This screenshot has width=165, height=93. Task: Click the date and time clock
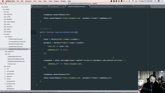pos(145,1)
